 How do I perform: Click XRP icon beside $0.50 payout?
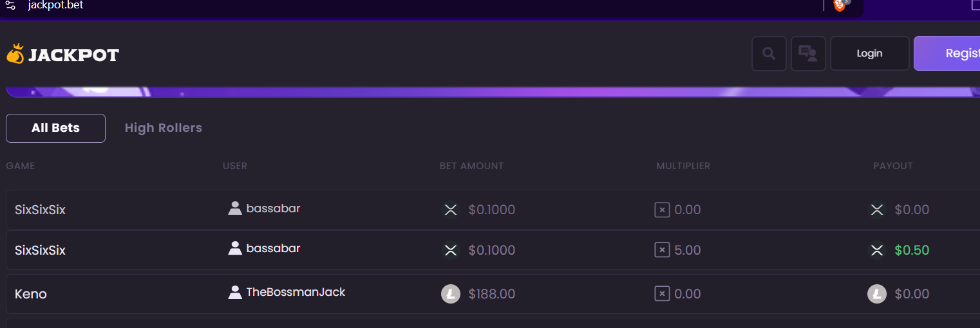point(877,250)
